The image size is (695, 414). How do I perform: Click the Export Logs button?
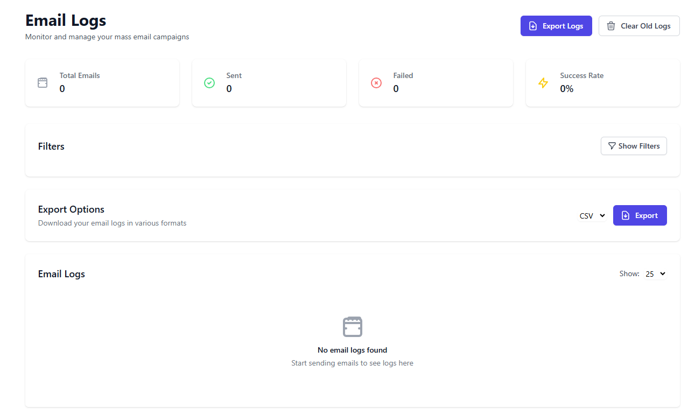coord(556,25)
